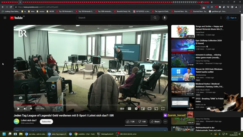Mute the video volume
Viewport: 243px width, 137px height.
click(31, 109)
